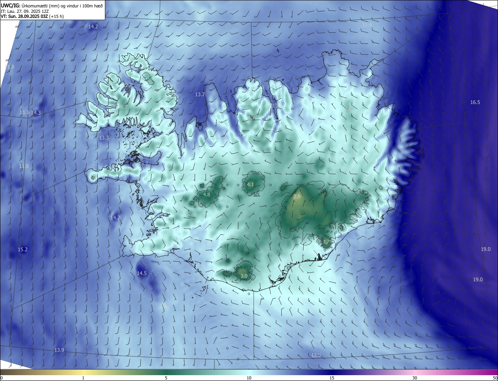Select the 'IT: Lau. 27. 09. 2025 12Z' line

25,11
